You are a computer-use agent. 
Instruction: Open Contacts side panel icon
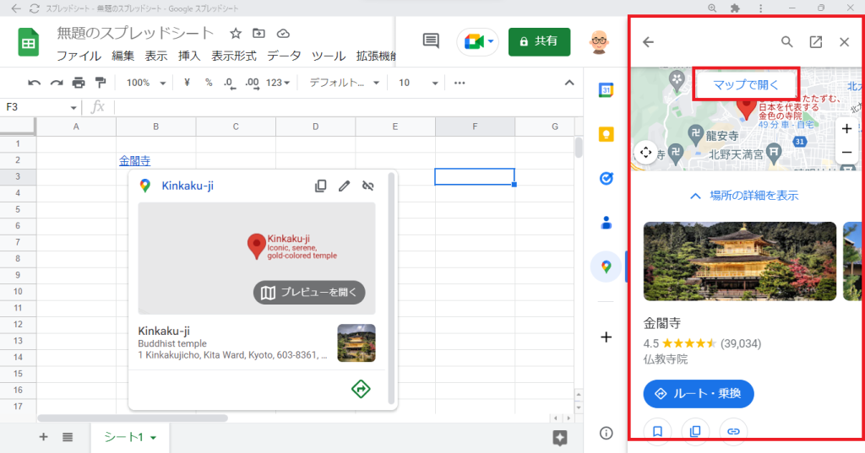tap(606, 223)
